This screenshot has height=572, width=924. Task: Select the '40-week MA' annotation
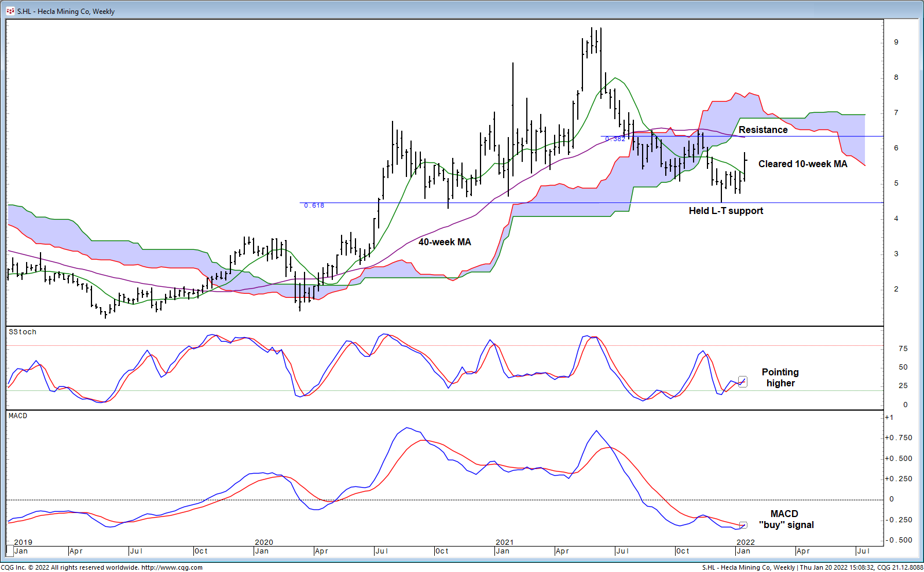pyautogui.click(x=445, y=242)
